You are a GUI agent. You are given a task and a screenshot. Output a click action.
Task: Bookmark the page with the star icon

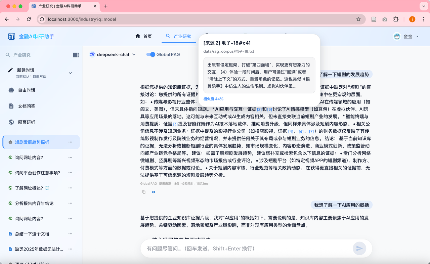pyautogui.click(x=358, y=19)
